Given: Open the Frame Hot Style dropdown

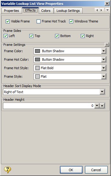Looking at the screenshot, I should pyautogui.click(x=104, y=68).
